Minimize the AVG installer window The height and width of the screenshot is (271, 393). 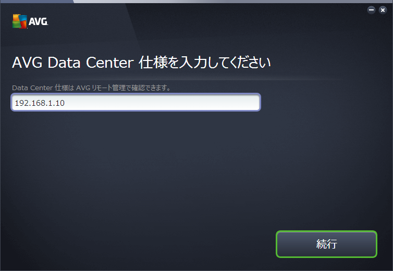[371, 10]
